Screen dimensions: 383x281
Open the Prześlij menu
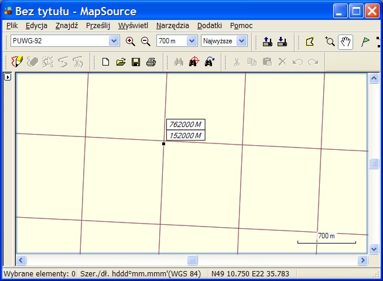point(98,25)
